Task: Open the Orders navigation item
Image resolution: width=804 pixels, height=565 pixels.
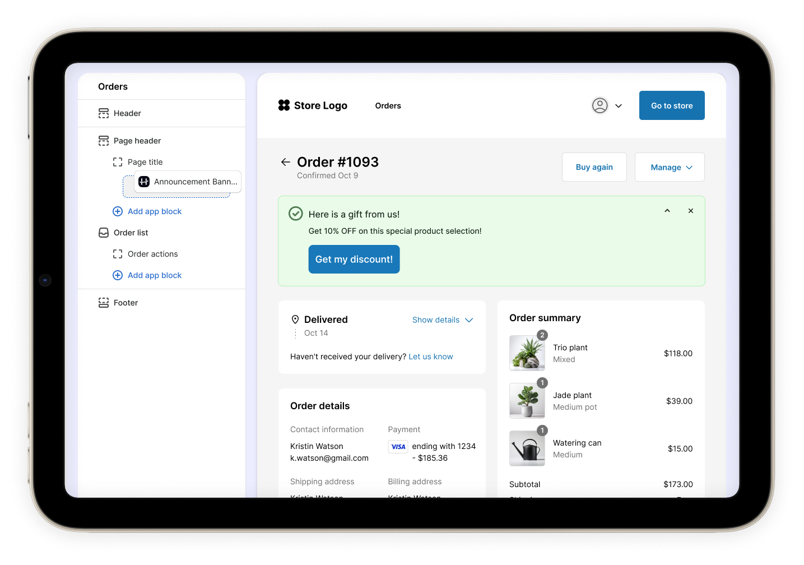Action: click(388, 106)
